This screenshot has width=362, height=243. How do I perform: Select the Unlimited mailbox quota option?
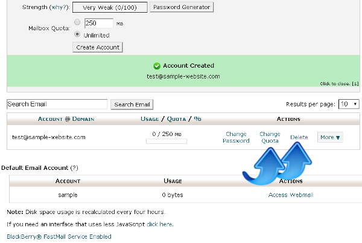77,34
